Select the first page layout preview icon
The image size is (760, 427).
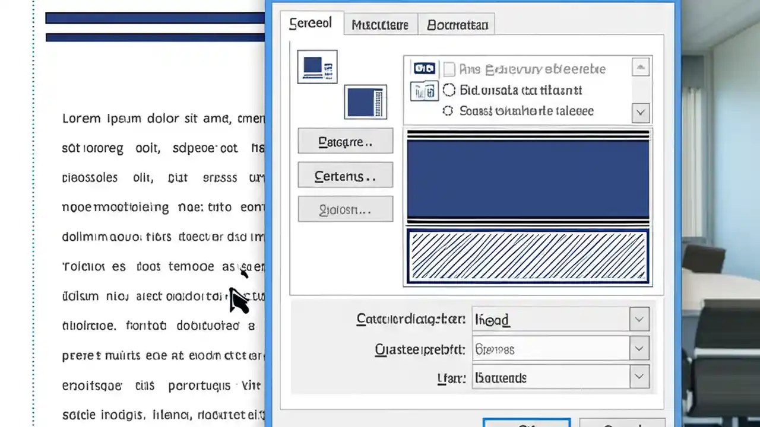coord(316,66)
